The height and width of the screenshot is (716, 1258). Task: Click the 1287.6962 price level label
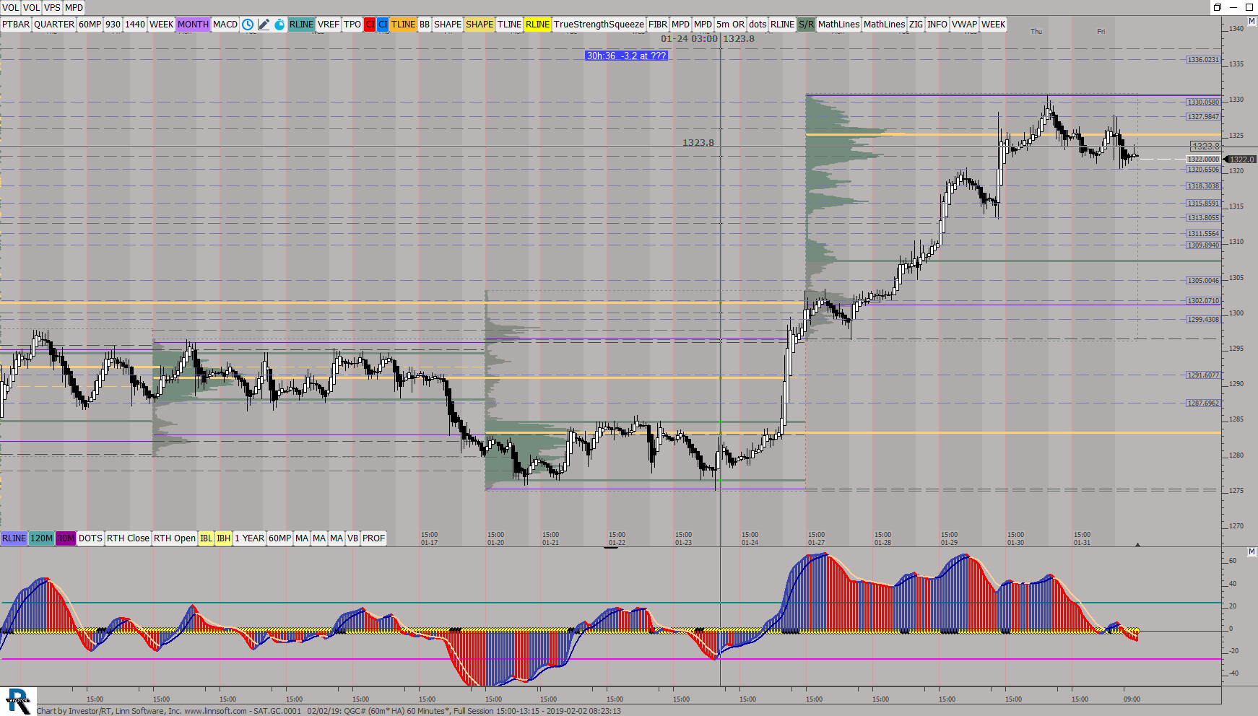tap(1203, 403)
